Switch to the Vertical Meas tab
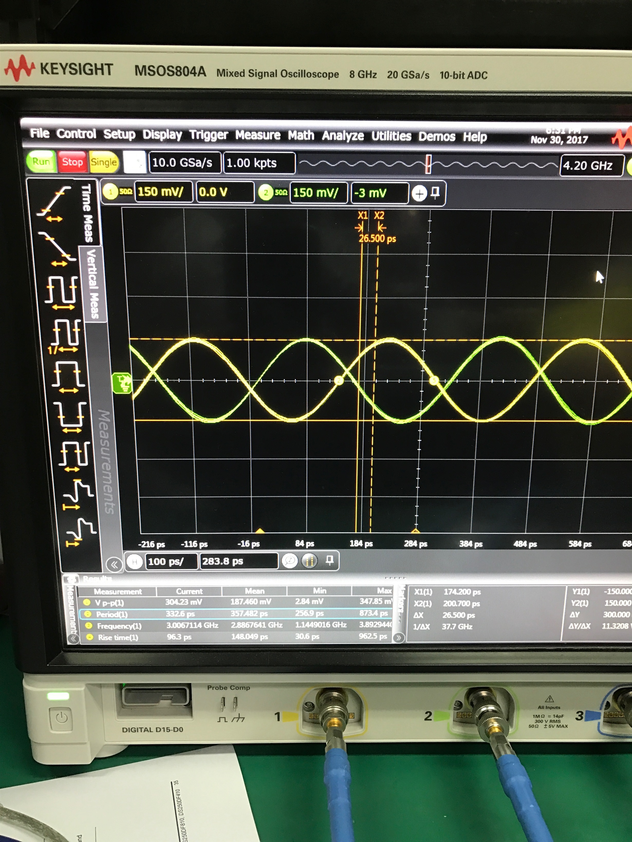Screen dimensions: 632x842 92,284
